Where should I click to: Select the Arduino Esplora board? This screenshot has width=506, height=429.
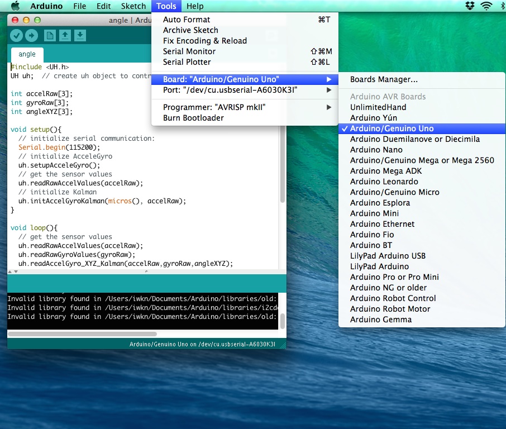coord(422,203)
